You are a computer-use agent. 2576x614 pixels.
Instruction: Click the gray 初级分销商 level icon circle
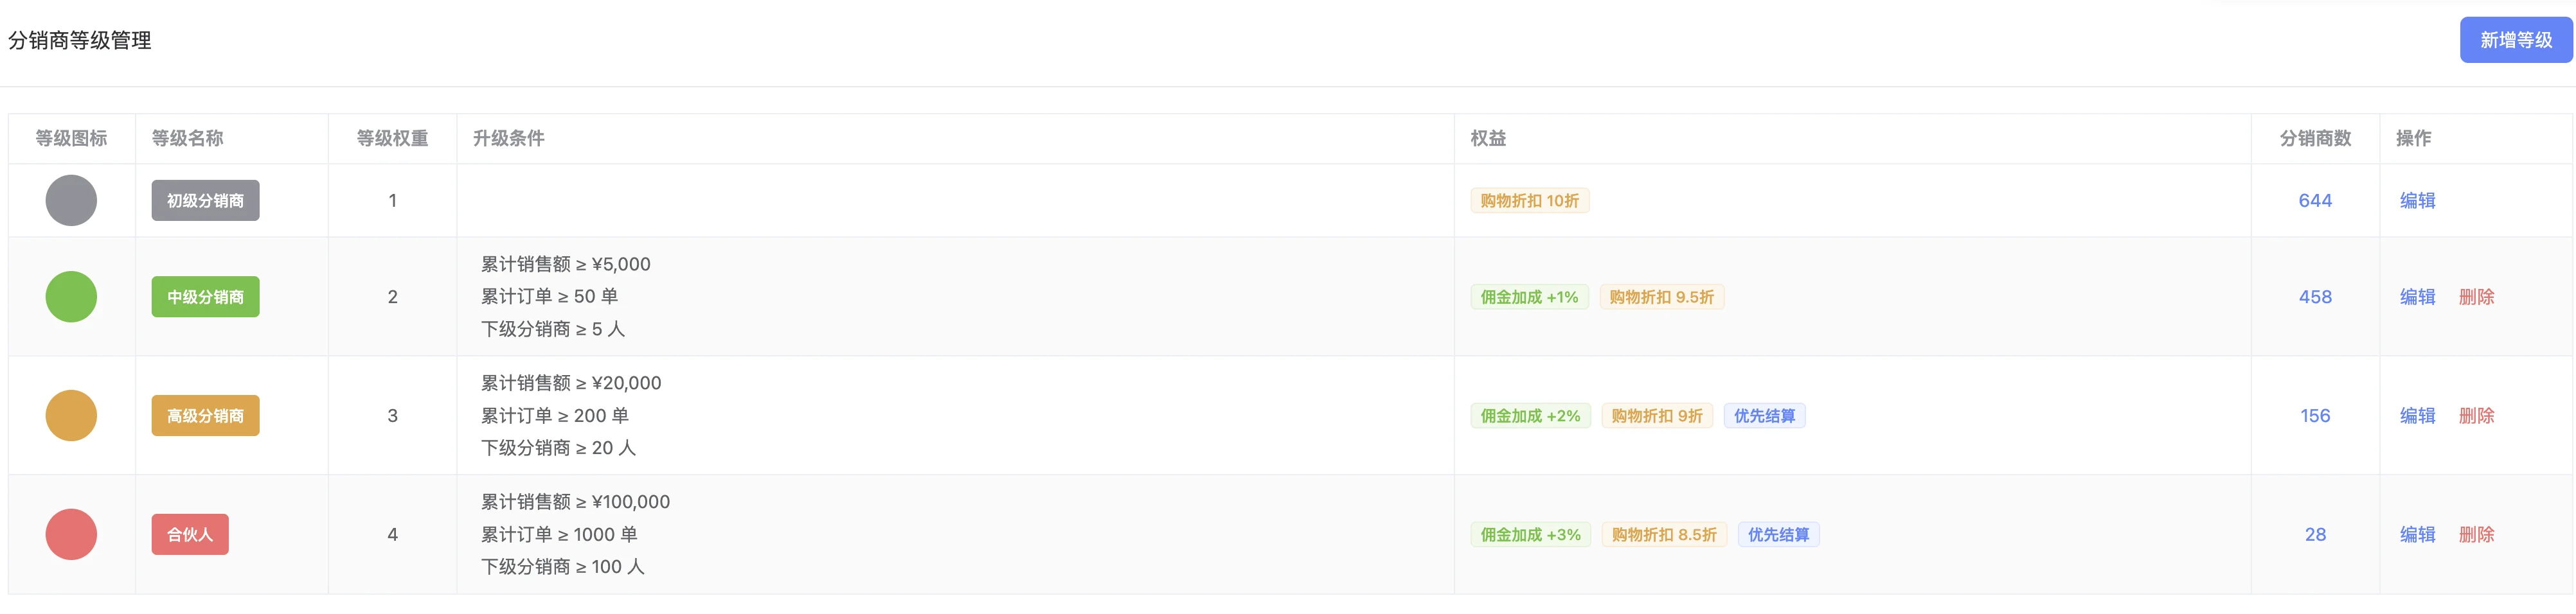[71, 200]
